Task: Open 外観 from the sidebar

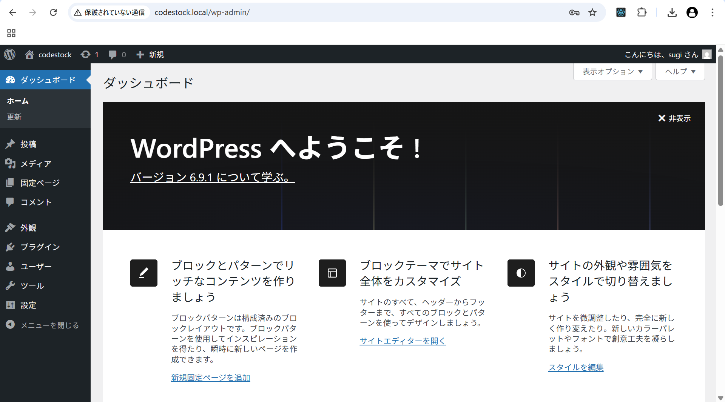Action: 28,227
